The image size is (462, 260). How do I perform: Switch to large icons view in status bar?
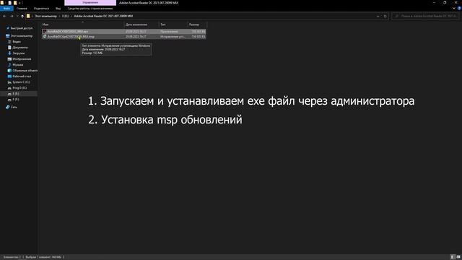click(458, 257)
